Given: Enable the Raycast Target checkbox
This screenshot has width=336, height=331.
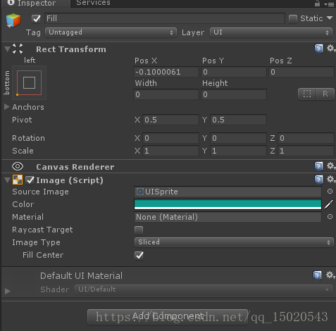Looking at the screenshot, I should [139, 230].
